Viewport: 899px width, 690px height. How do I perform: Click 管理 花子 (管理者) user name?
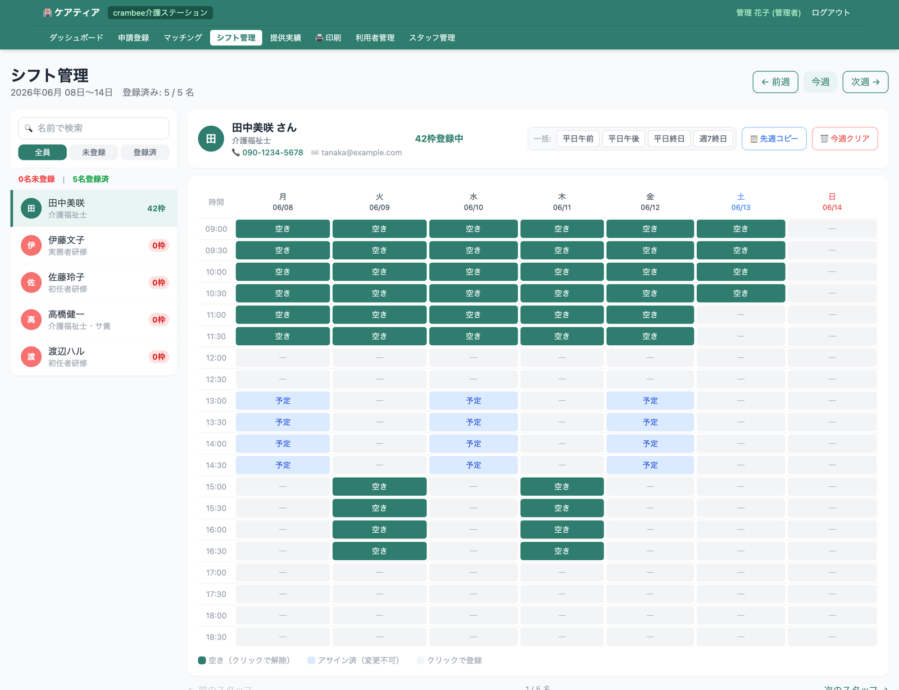pyautogui.click(x=768, y=12)
